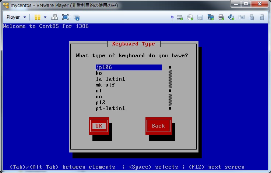Image resolution: width=271 pixels, height=173 pixels.
Task: Click the hard disk device icon
Action: pos(180,17)
